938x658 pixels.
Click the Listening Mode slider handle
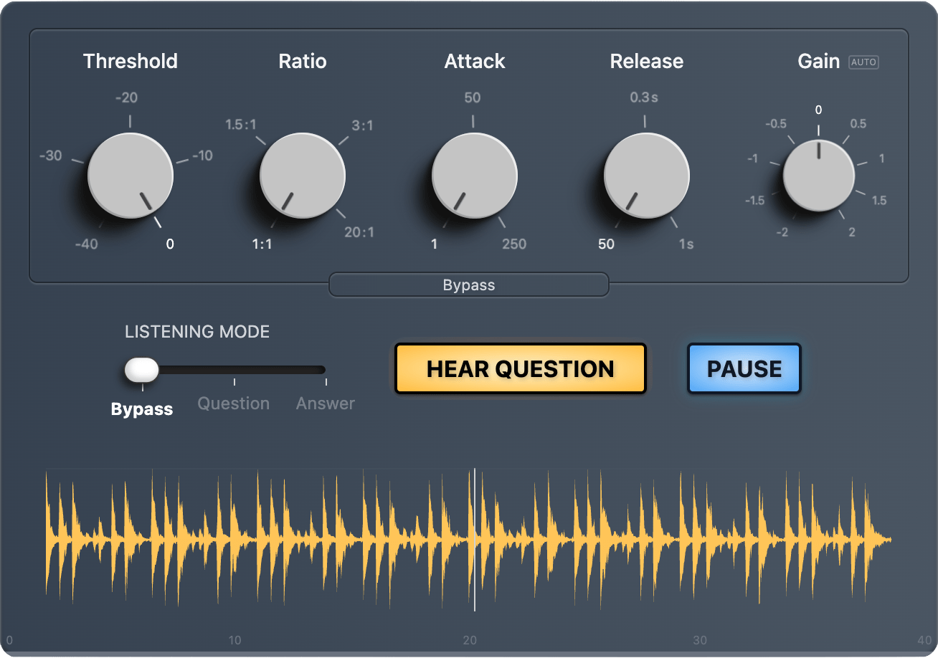tap(142, 370)
